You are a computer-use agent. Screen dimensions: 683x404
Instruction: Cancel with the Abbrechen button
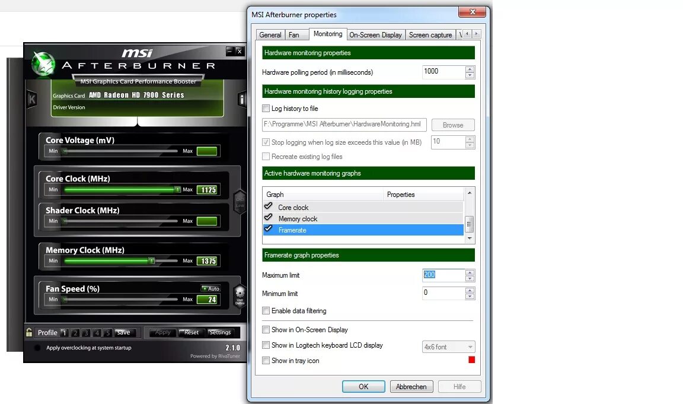coord(411,387)
